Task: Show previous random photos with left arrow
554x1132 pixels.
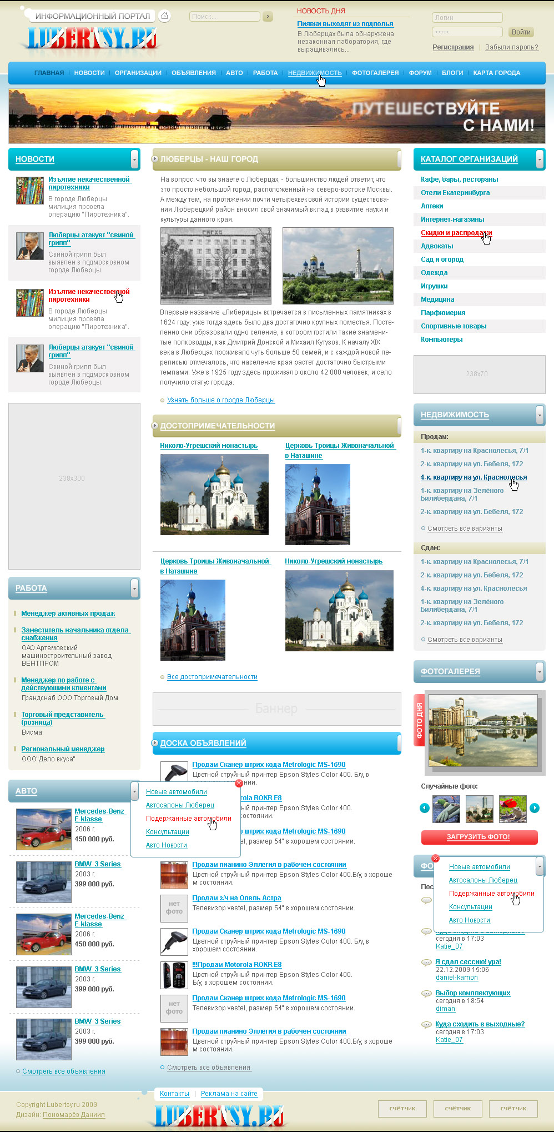Action: [x=425, y=808]
